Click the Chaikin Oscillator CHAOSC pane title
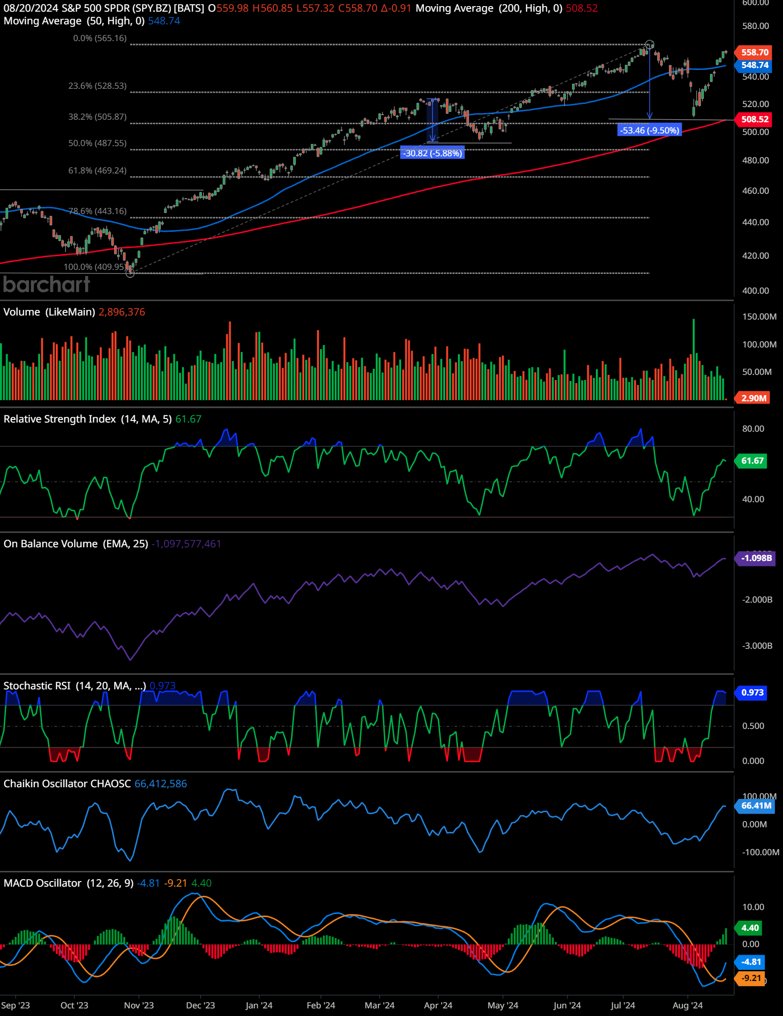This screenshot has width=783, height=1016. [67, 784]
